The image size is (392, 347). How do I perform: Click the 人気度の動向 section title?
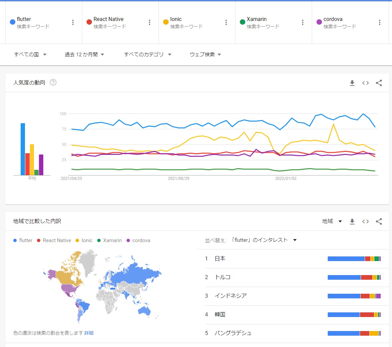click(x=29, y=83)
